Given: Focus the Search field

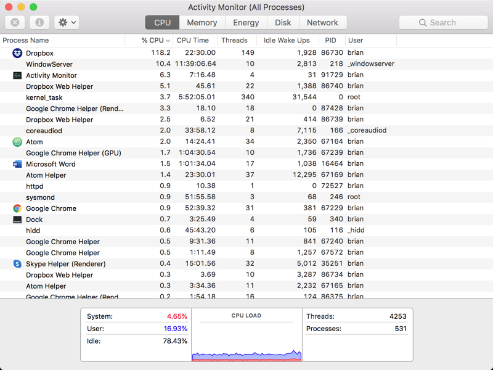Looking at the screenshot, I should coord(443,23).
